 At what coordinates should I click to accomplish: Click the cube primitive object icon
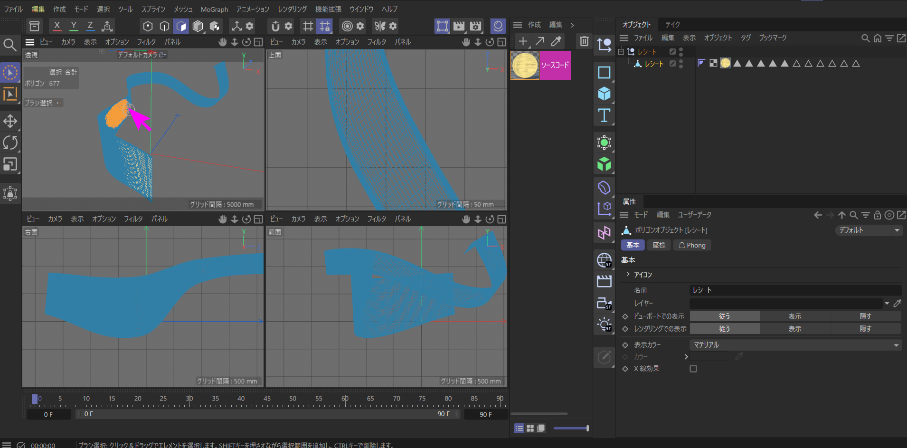tap(604, 94)
